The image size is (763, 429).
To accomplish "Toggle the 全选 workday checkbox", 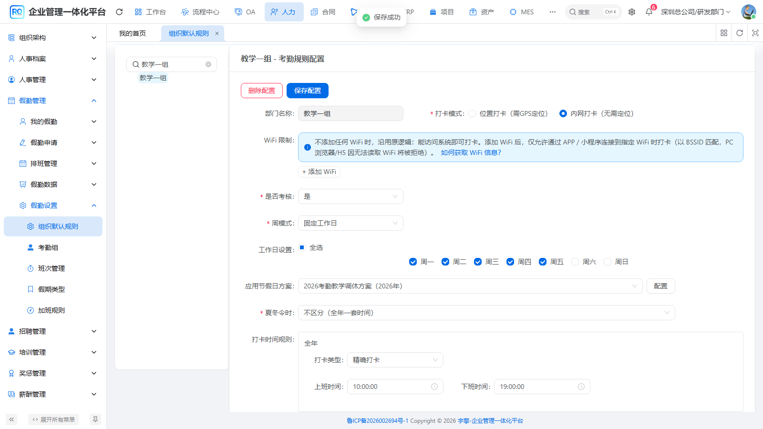I will pyautogui.click(x=302, y=247).
